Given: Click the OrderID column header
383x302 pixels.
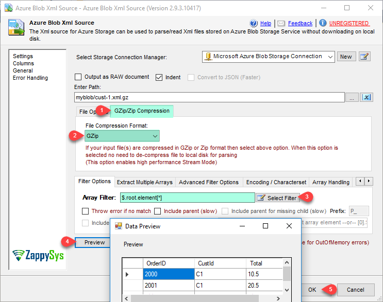Looking at the screenshot, I should (x=169, y=263).
